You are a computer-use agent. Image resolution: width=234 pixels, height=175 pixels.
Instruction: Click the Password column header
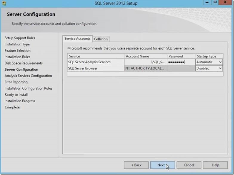click(x=181, y=56)
